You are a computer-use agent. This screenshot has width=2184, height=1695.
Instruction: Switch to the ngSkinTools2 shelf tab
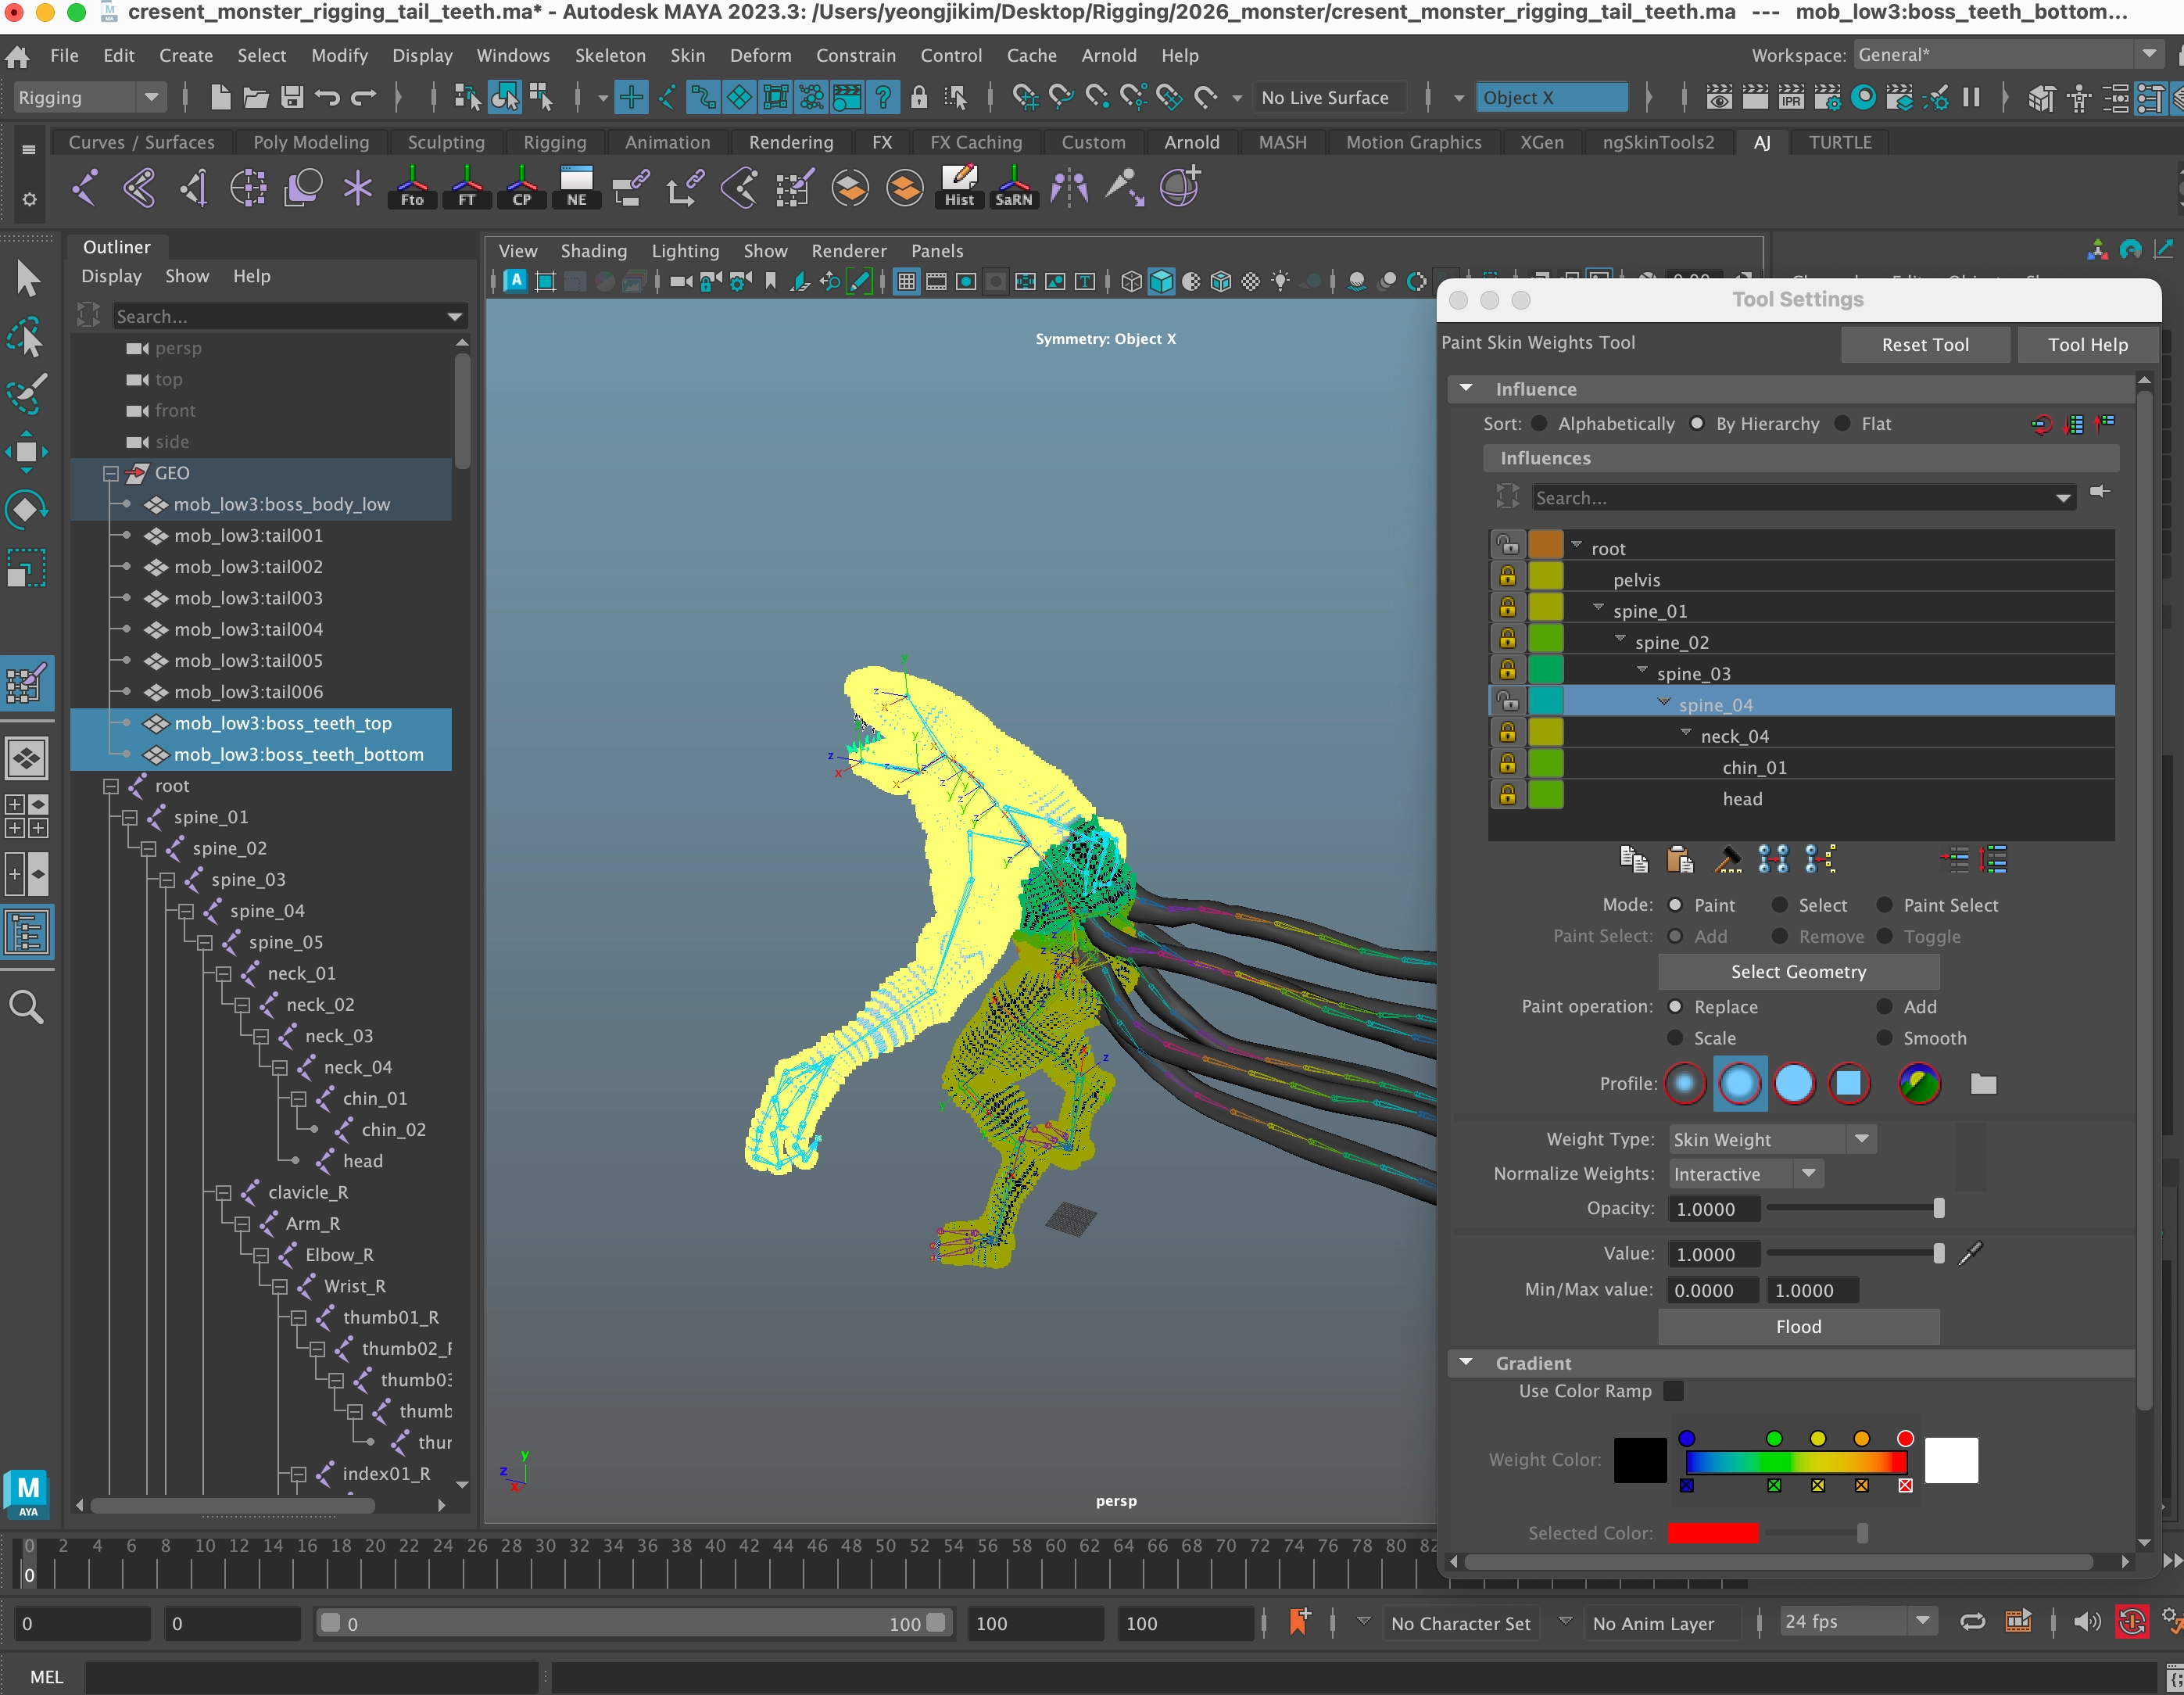[1657, 142]
